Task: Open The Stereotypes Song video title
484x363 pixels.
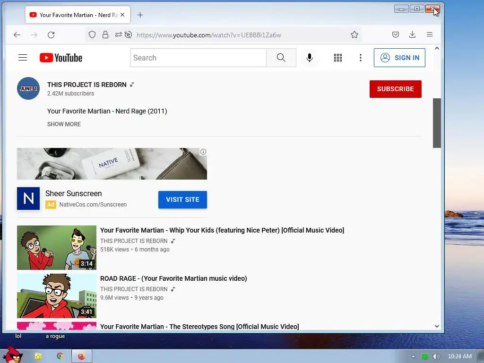Action: point(199,327)
